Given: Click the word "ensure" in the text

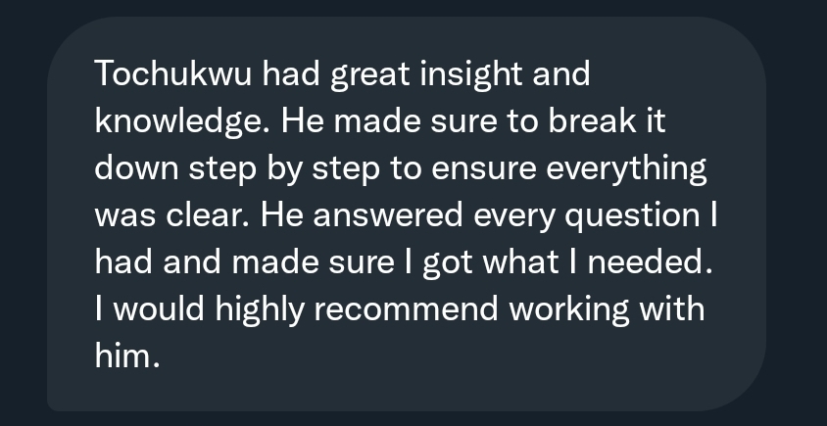Looking at the screenshot, I should click(x=484, y=169).
